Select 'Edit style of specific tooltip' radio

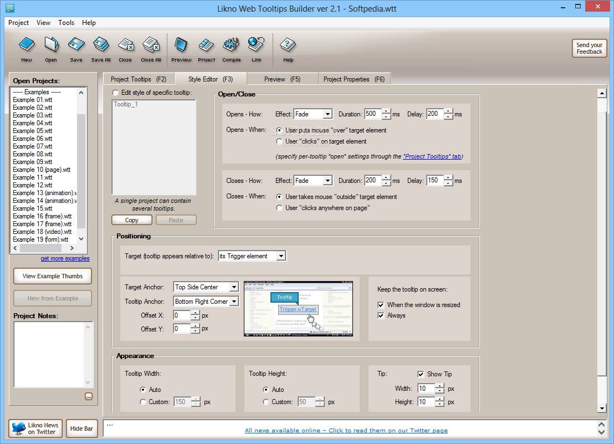(x=115, y=93)
